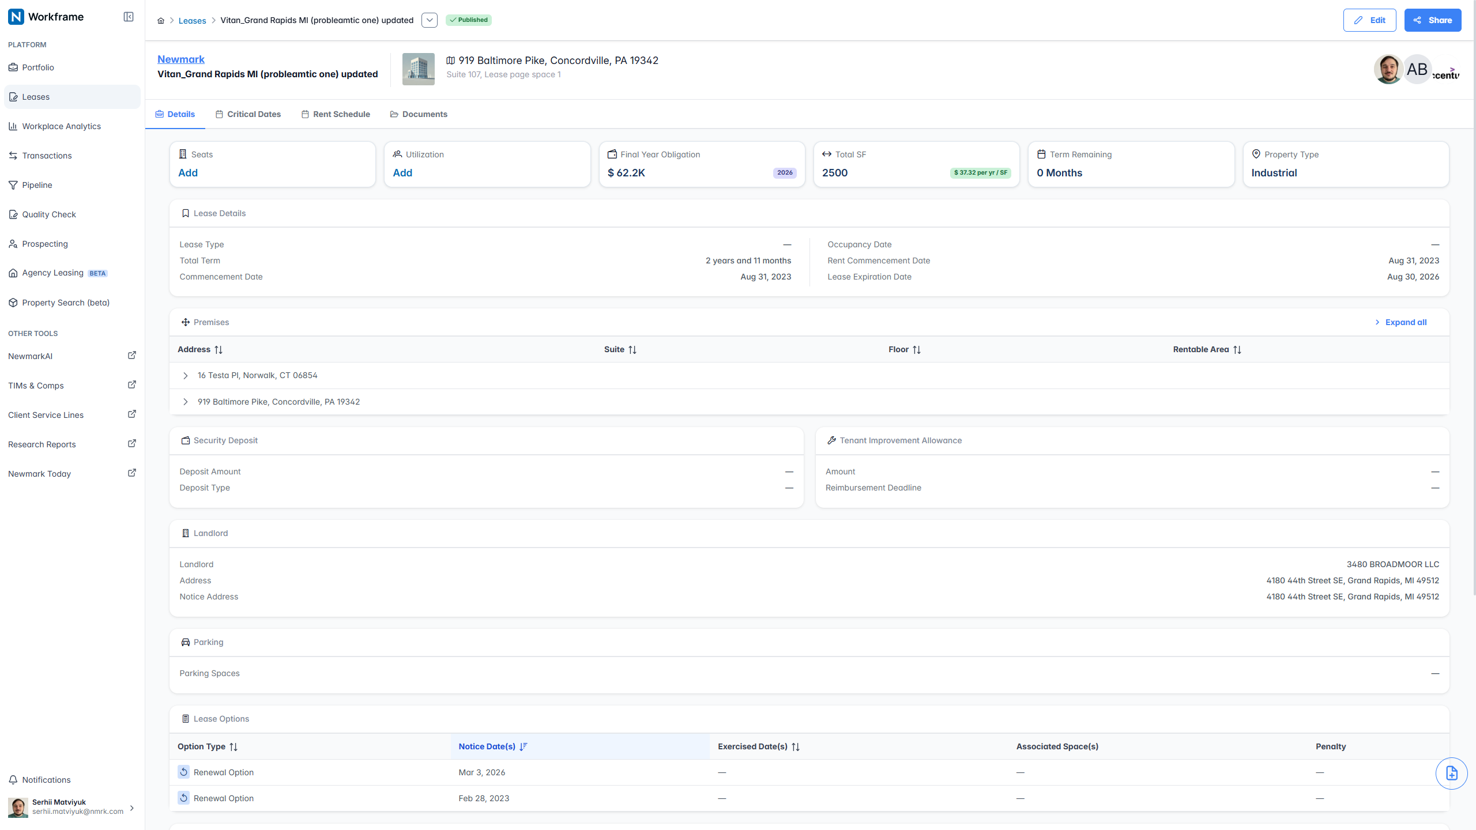Viewport: 1476px width, 830px height.
Task: Click the floating add document button
Action: (1451, 774)
